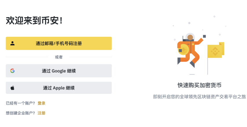Click the 或者 divider text
247x127 pixels.
click(x=59, y=57)
